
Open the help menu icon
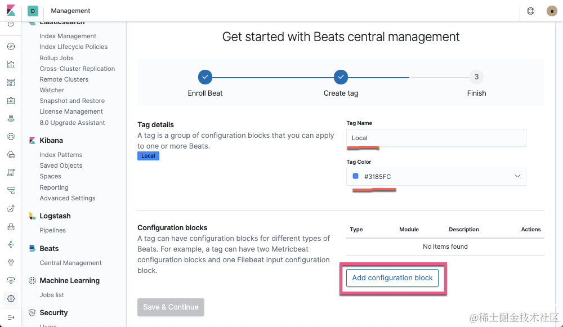(x=530, y=11)
